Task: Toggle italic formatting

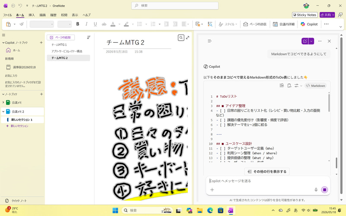Action: (x=86, y=24)
